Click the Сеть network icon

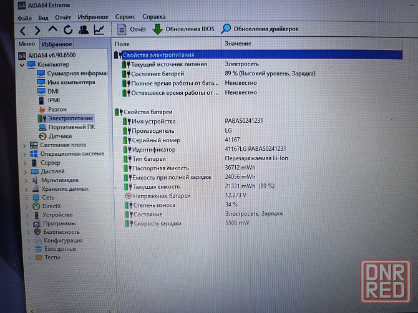tap(36, 198)
